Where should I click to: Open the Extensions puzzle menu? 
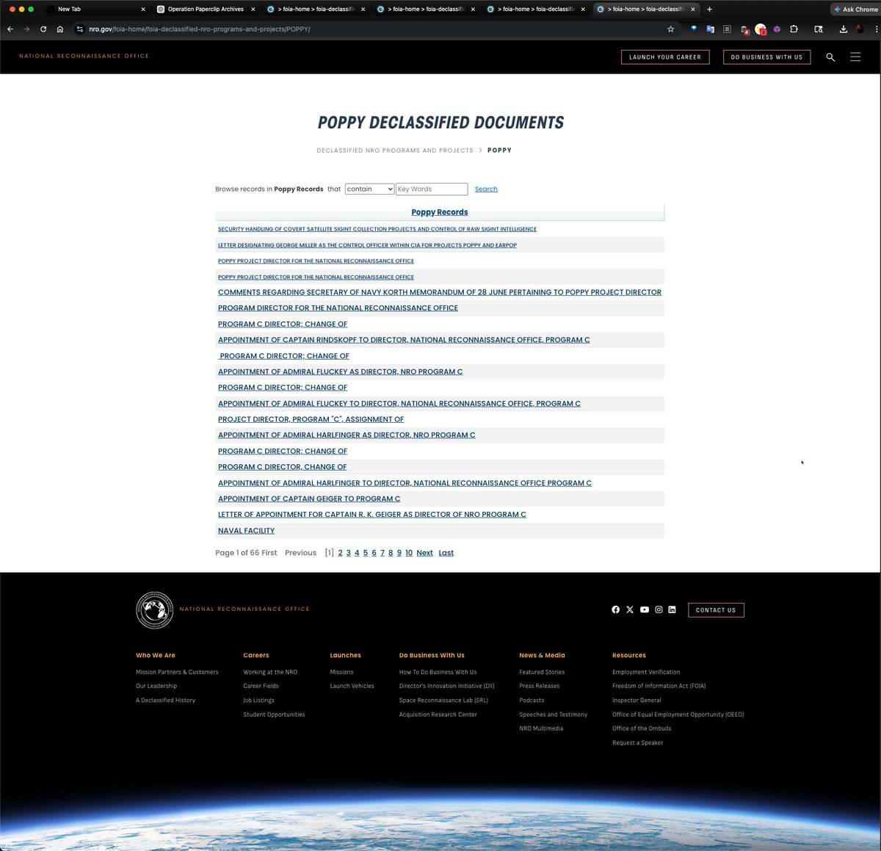794,29
